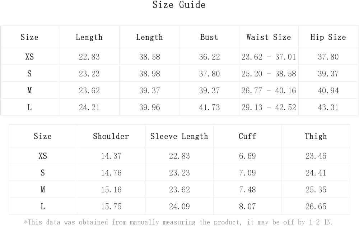
Task: Select the Shoulder column header
Action: click(111, 136)
